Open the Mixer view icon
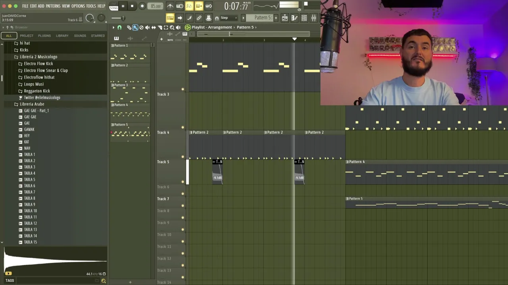Screen dimensions: 508x285 coord(314,18)
